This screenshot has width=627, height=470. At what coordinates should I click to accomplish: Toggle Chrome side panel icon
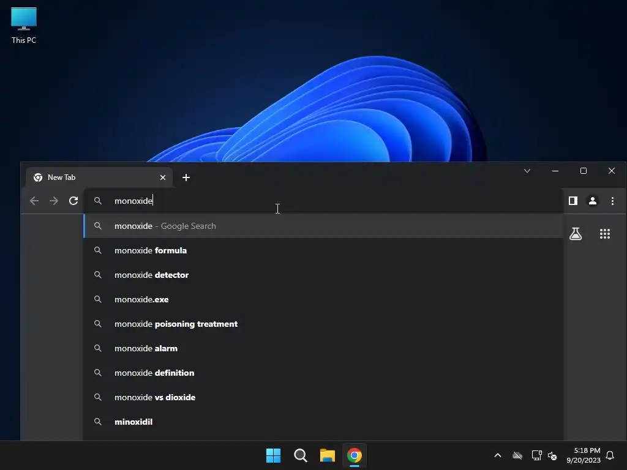(x=573, y=201)
